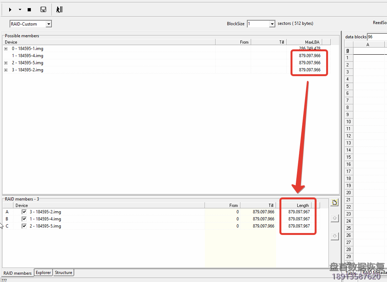Move selected RAID member up

coord(335,218)
